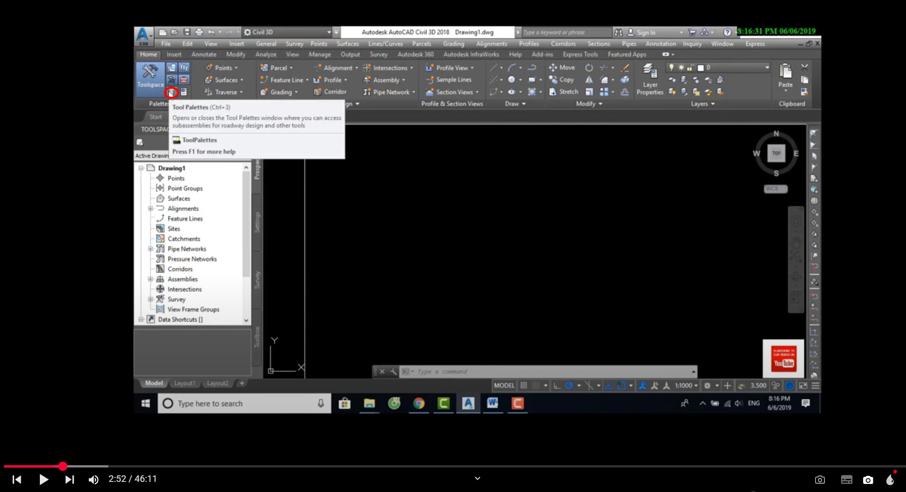Toggle object snap in the status bar
The width and height of the screenshot is (906, 492).
pyautogui.click(x=622, y=386)
